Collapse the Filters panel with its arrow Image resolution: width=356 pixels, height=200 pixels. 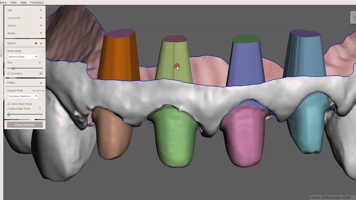pyautogui.click(x=41, y=83)
